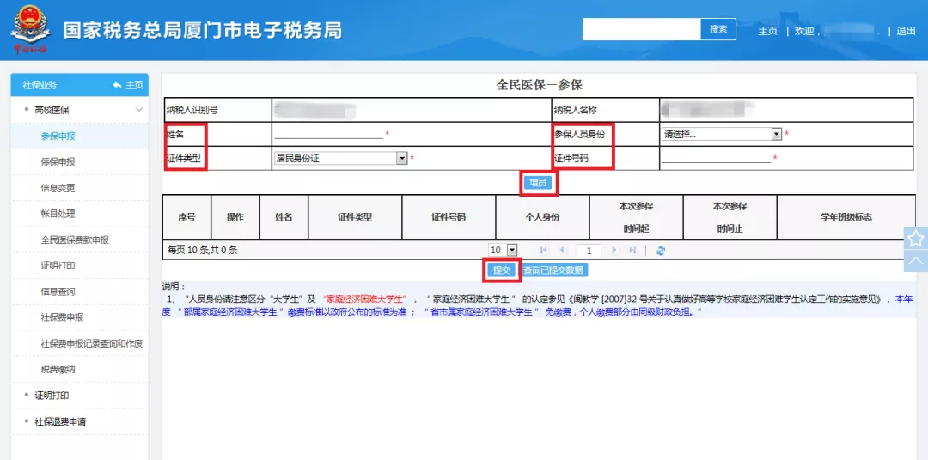Click the 每页 10 条,共 0 条 text
The image size is (928, 460).
[x=203, y=250]
